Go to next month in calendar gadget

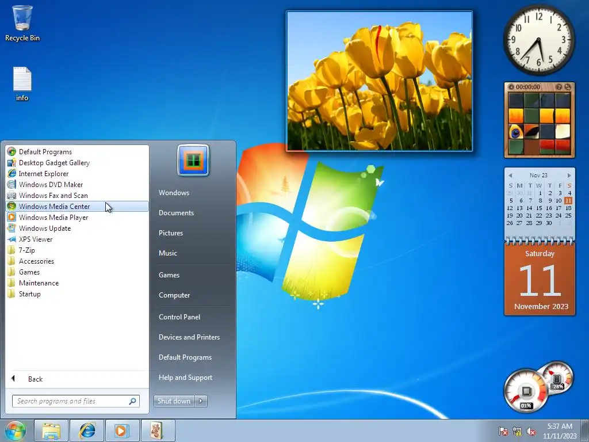[x=569, y=176]
